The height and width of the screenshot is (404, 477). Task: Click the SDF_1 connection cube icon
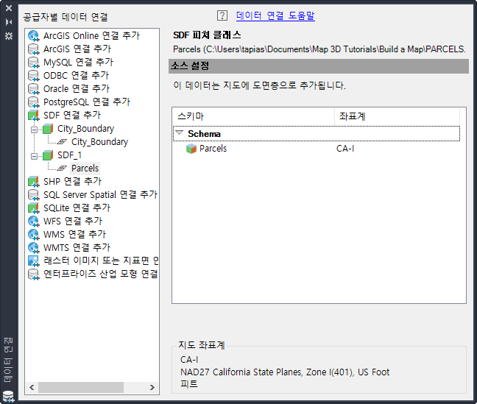tap(48, 155)
